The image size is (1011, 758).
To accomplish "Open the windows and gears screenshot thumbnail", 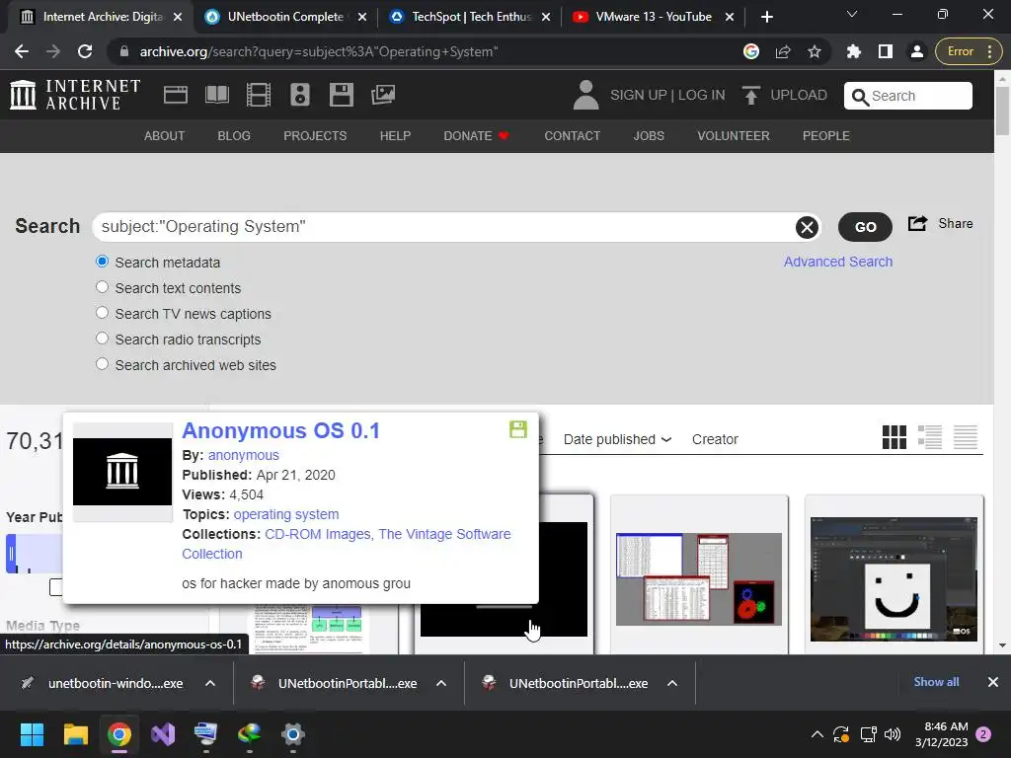I will click(699, 578).
